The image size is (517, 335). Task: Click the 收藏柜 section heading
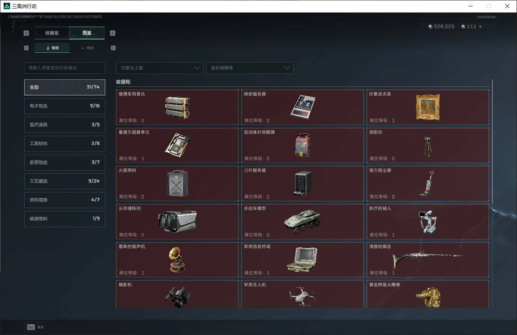[123, 82]
